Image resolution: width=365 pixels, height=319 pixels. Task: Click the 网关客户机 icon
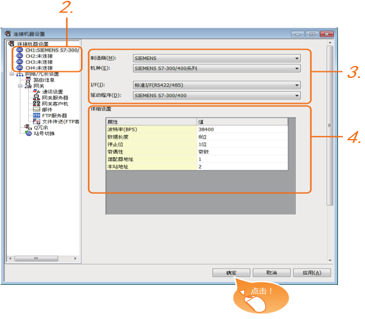[37, 104]
